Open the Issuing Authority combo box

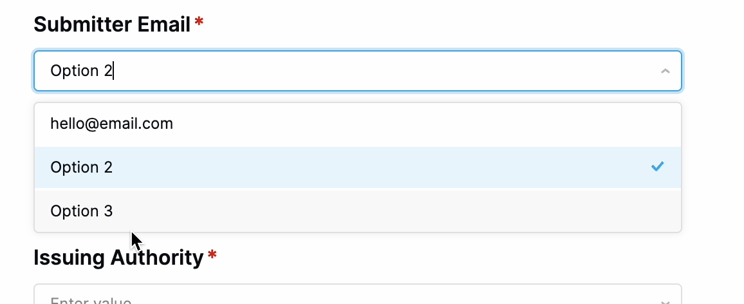pyautogui.click(x=358, y=294)
